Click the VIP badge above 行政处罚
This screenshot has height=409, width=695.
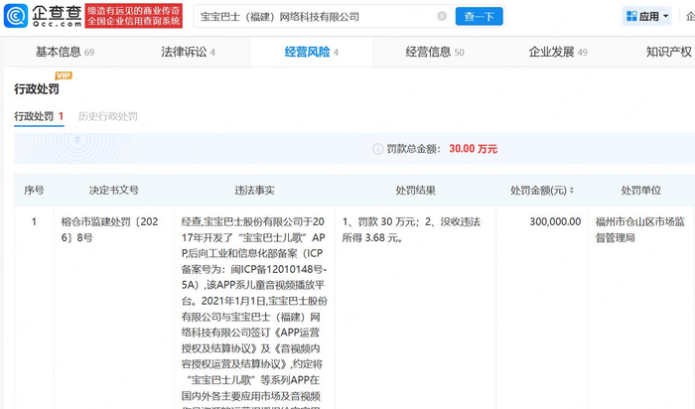pos(64,75)
